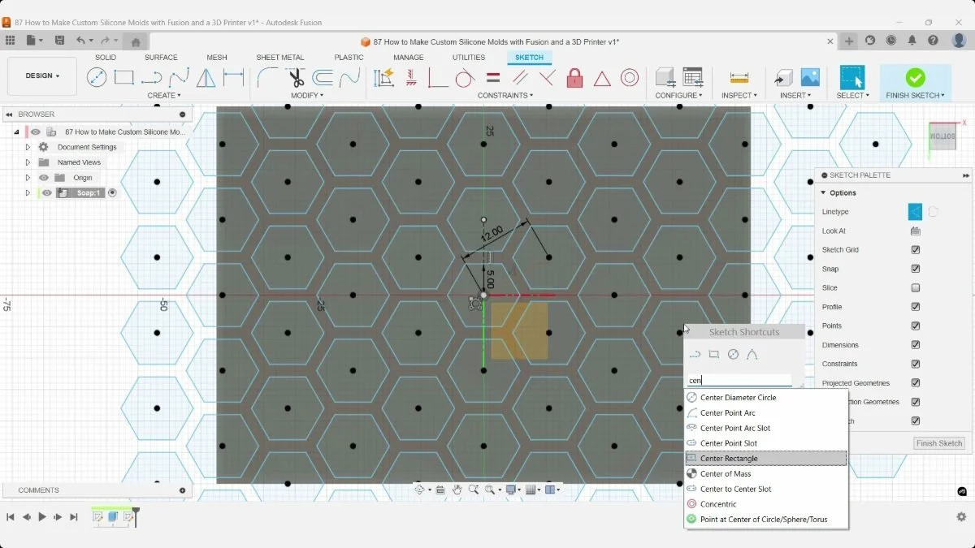Hide the Soap:1 component eye icon
This screenshot has width=975, height=548.
tap(47, 193)
